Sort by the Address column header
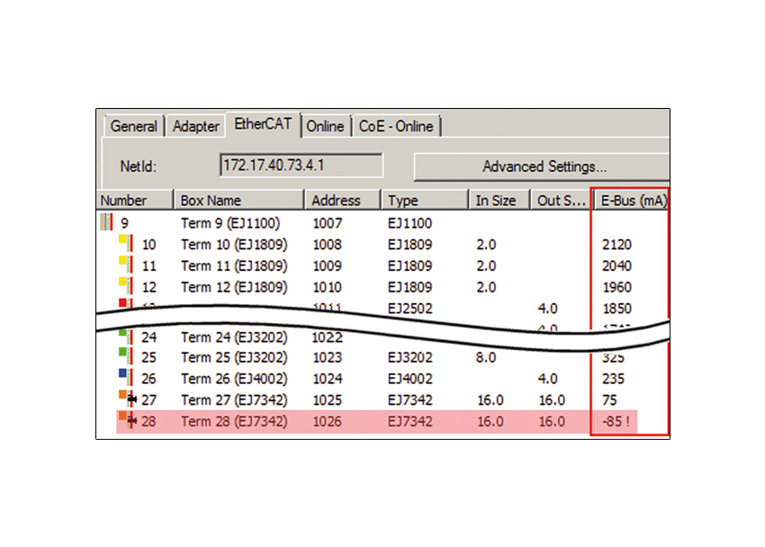This screenshot has height=547, width=765. point(342,201)
